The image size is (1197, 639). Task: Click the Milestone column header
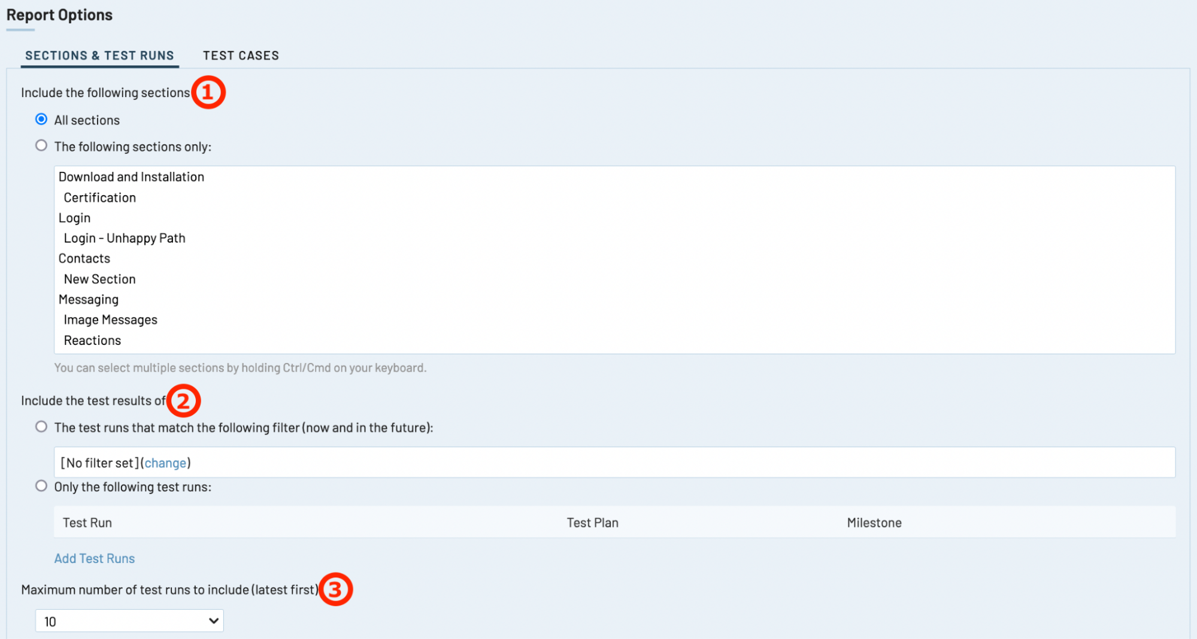[x=874, y=523]
